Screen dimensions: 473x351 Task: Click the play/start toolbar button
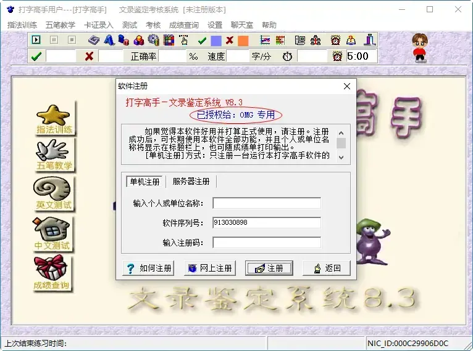pos(36,39)
